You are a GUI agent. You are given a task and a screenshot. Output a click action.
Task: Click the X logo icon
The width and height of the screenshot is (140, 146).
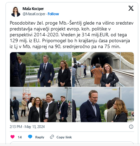[131, 8]
